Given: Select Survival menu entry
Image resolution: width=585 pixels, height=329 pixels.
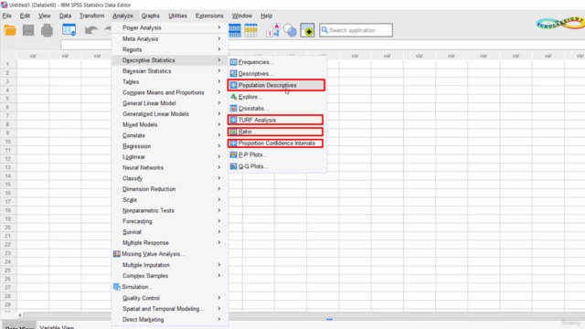Looking at the screenshot, I should coord(170,232).
